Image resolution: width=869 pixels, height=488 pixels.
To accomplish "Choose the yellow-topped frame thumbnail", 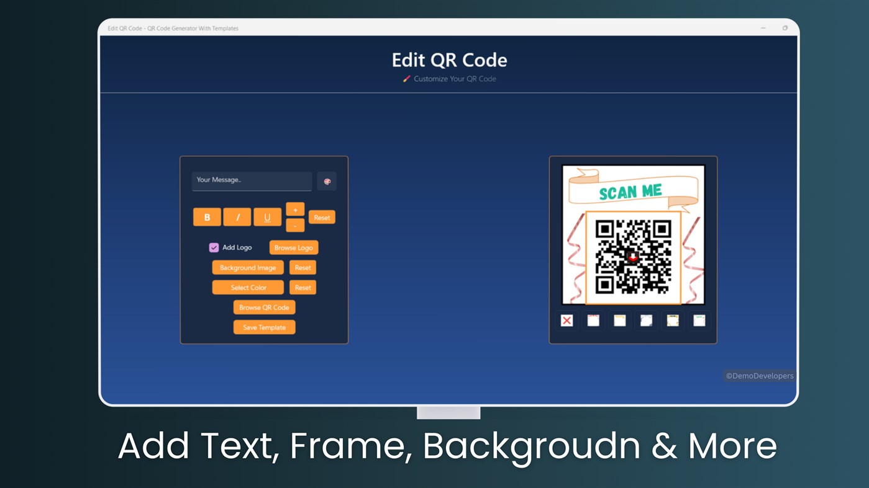I will [x=619, y=321].
